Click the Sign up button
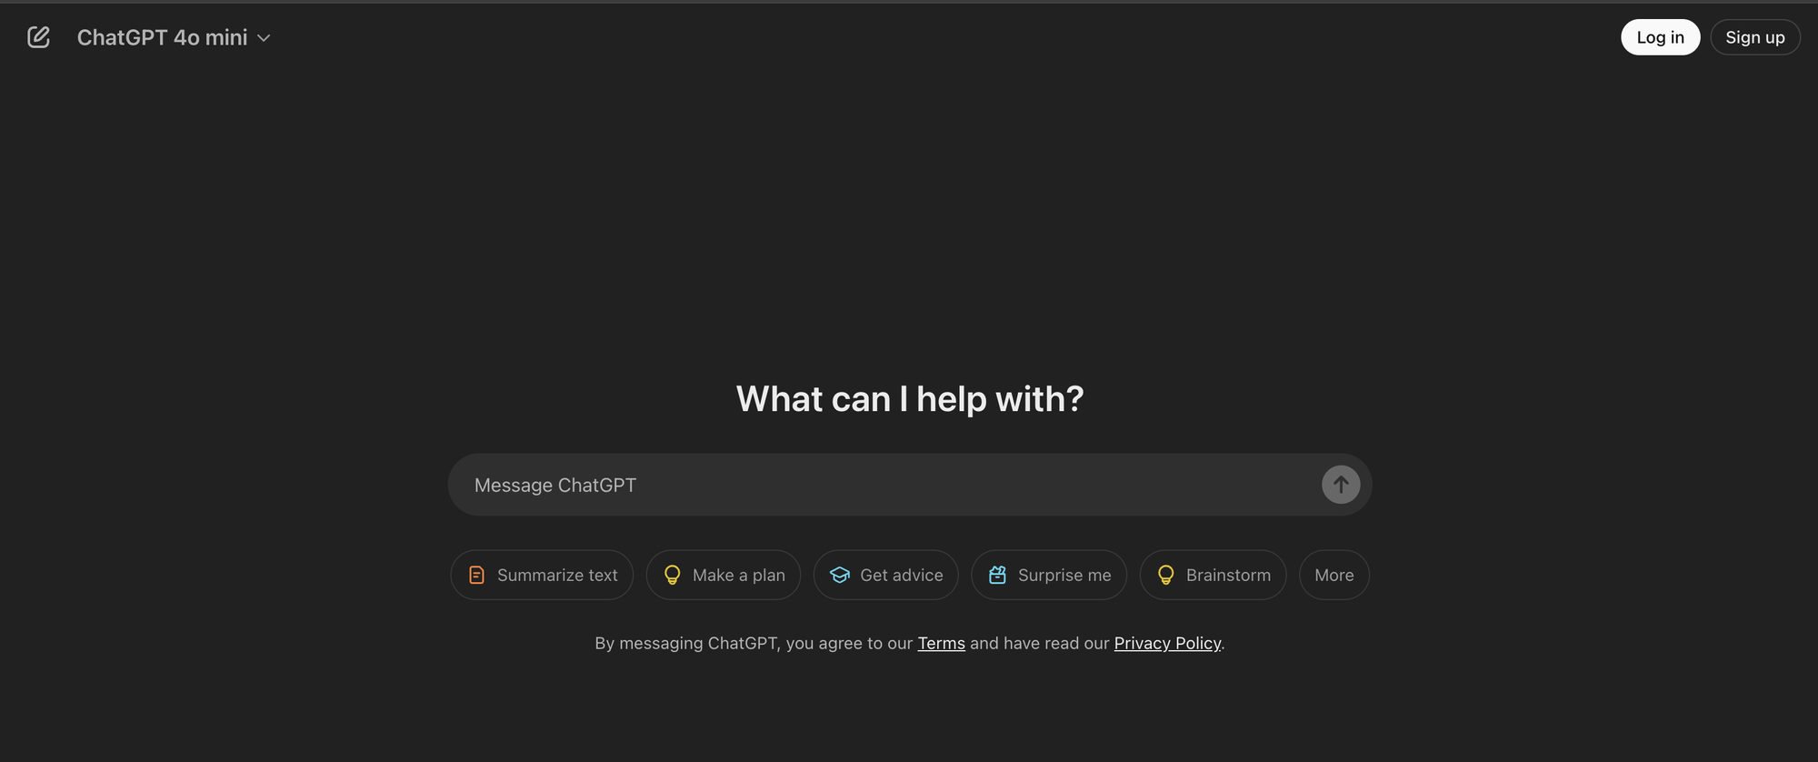This screenshot has height=762, width=1818. tap(1754, 37)
